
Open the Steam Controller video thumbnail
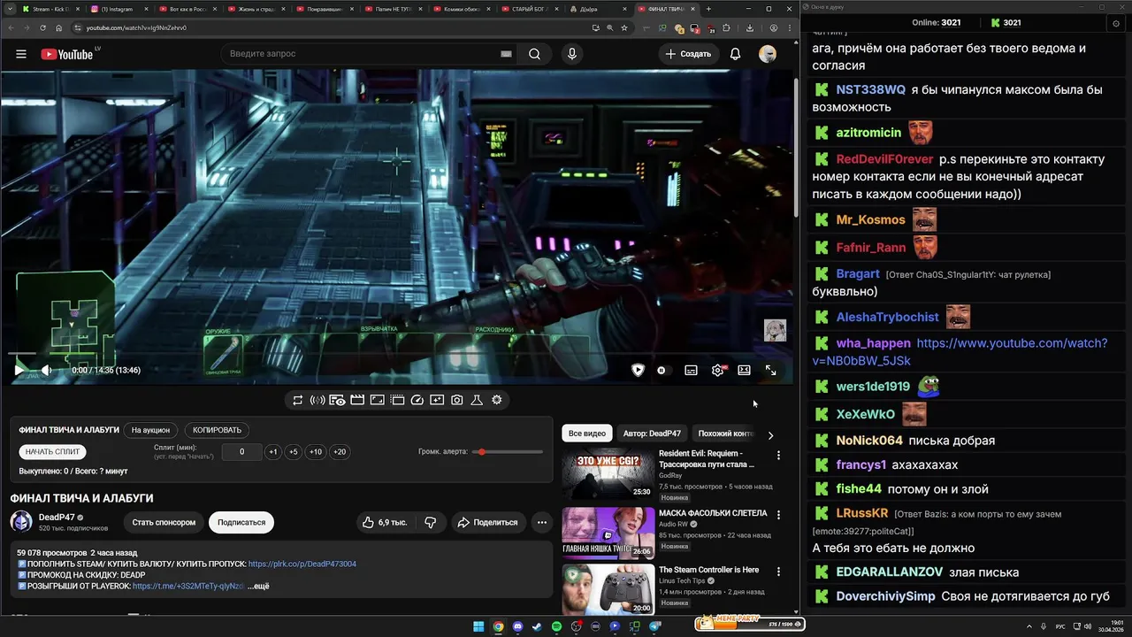point(608,589)
